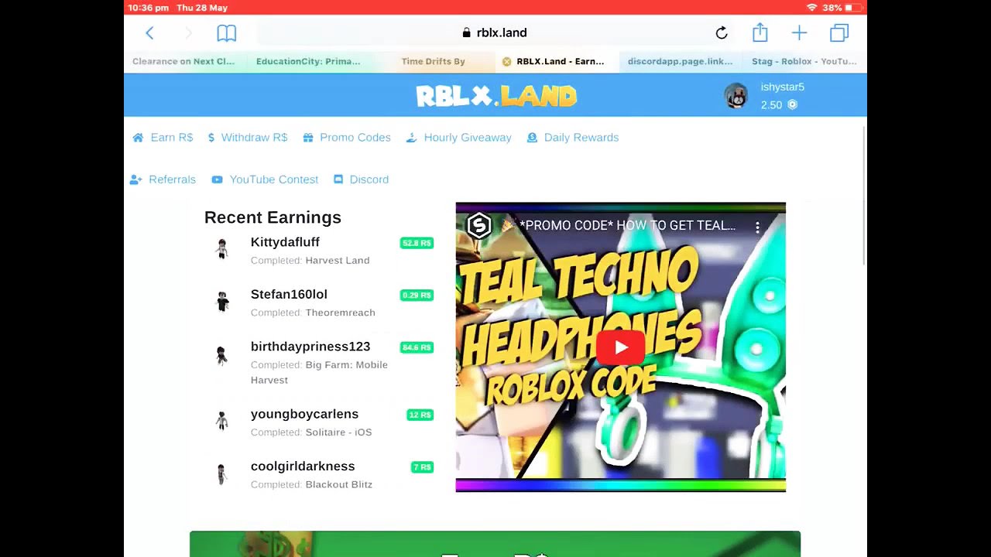Open YouTube Contest link
This screenshot has width=991, height=557.
[x=273, y=179]
